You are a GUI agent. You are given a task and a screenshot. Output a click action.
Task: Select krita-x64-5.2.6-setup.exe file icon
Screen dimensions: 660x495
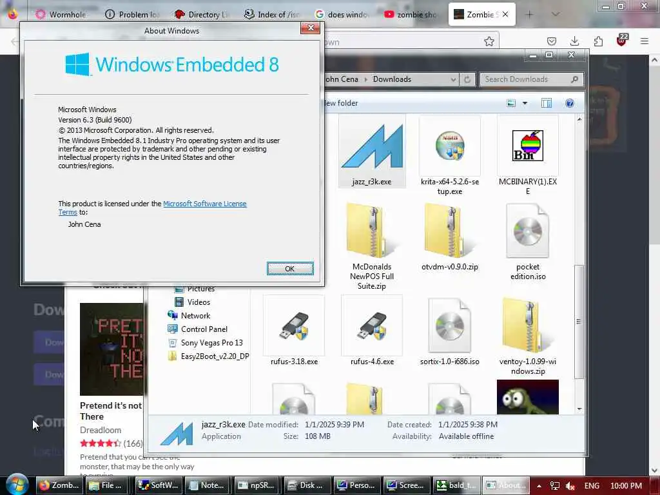449,146
